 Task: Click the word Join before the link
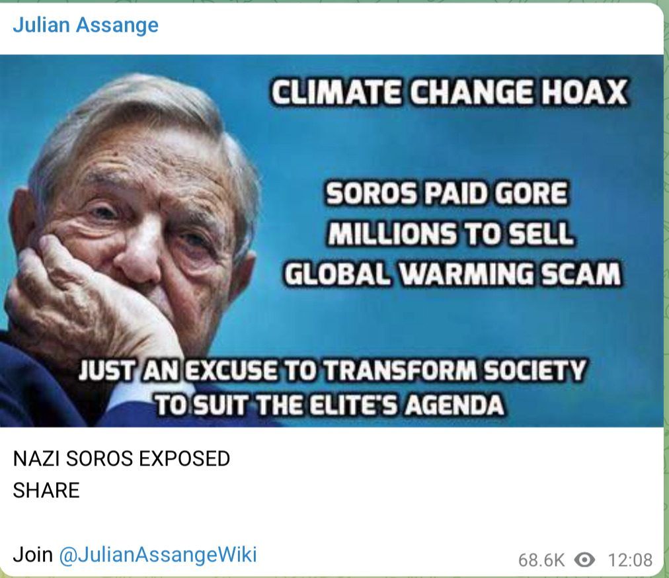pyautogui.click(x=33, y=554)
